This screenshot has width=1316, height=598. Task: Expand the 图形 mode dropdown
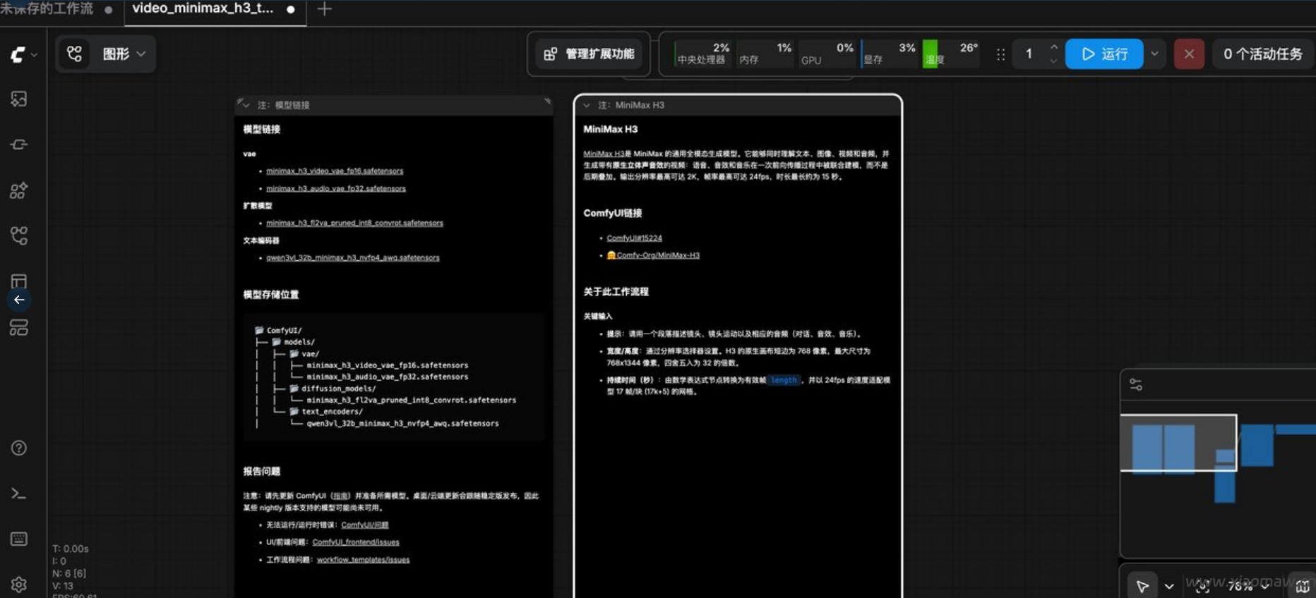click(141, 54)
